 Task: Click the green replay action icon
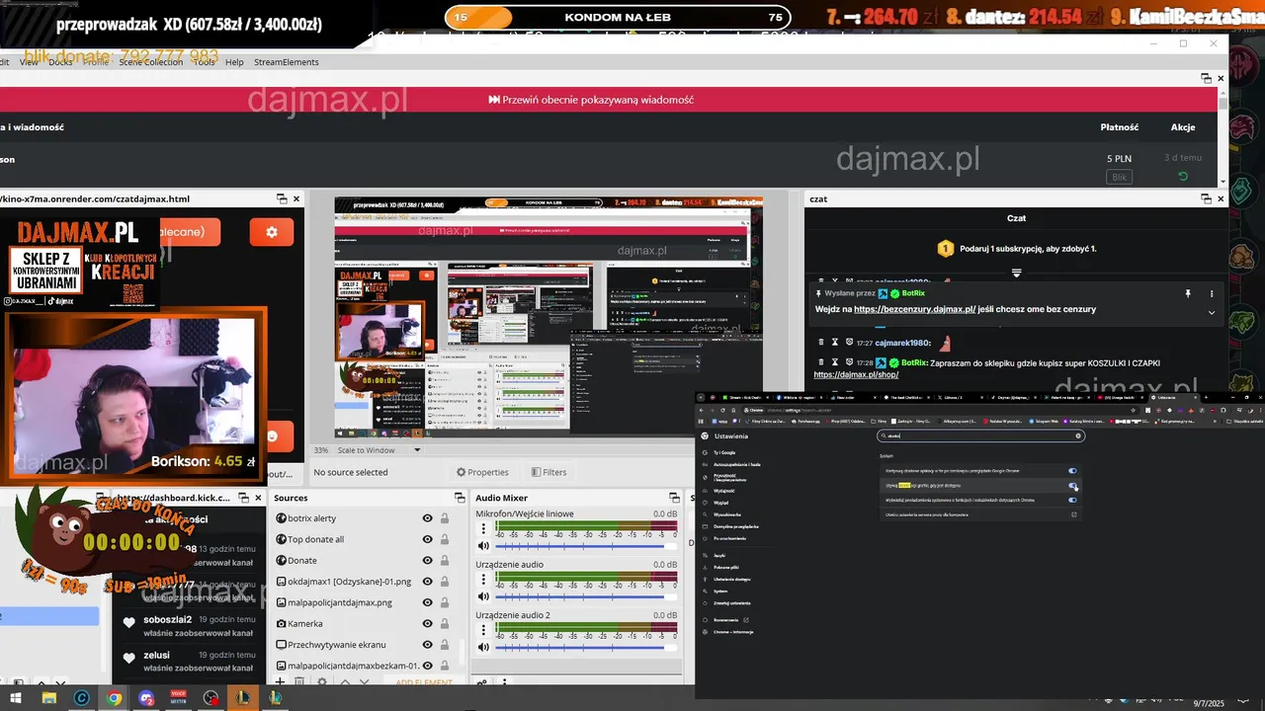click(1182, 177)
